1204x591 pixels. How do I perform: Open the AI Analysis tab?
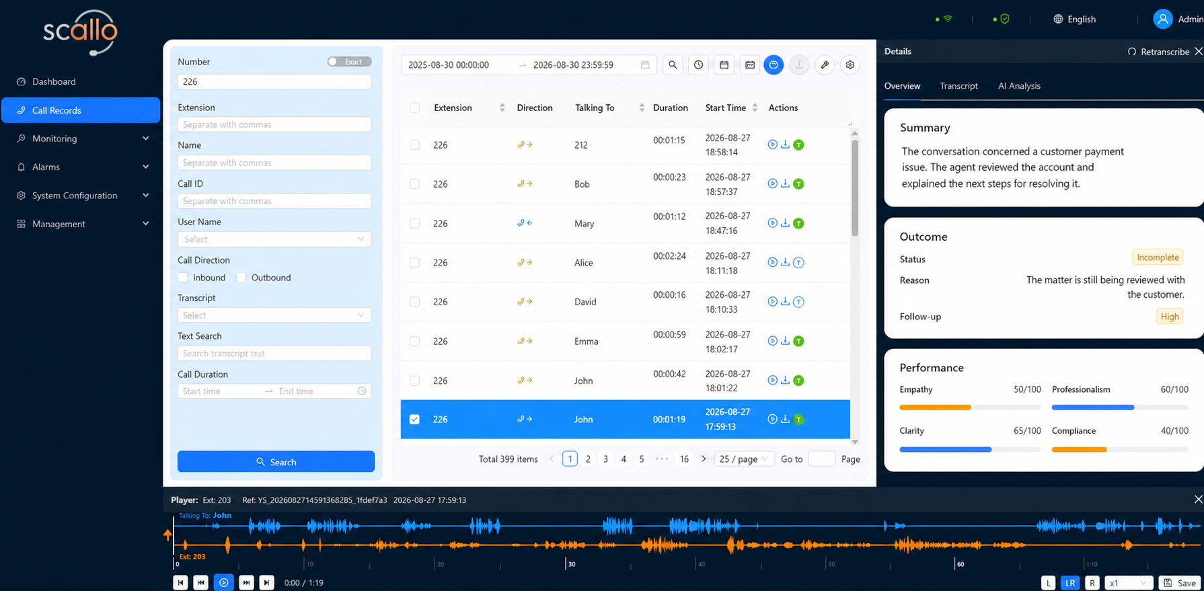[1019, 86]
